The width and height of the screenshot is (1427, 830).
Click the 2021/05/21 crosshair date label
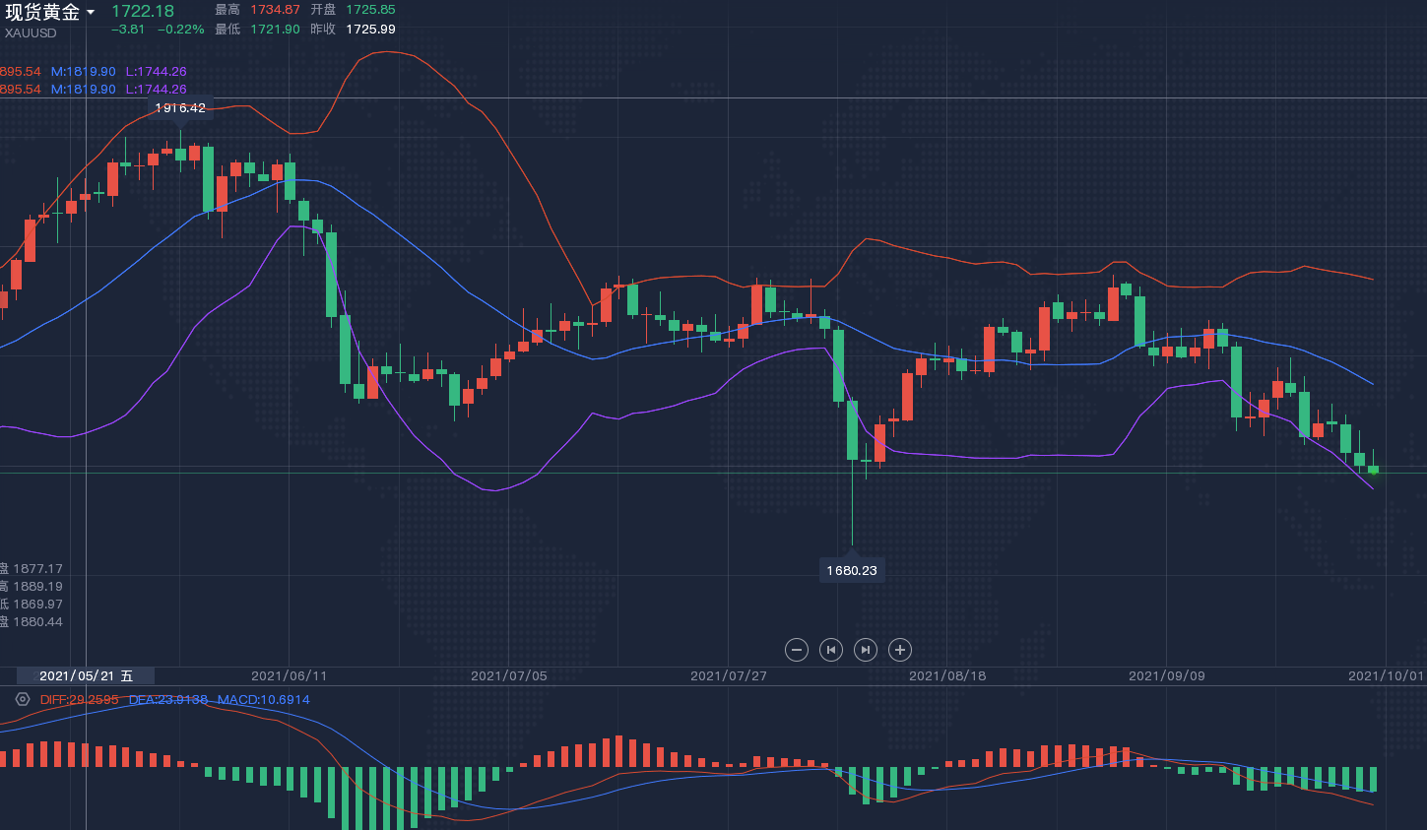tap(86, 676)
